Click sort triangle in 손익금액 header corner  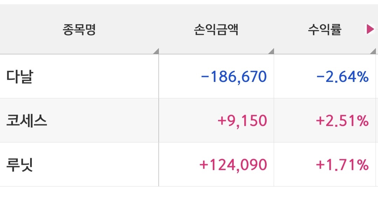272,51
